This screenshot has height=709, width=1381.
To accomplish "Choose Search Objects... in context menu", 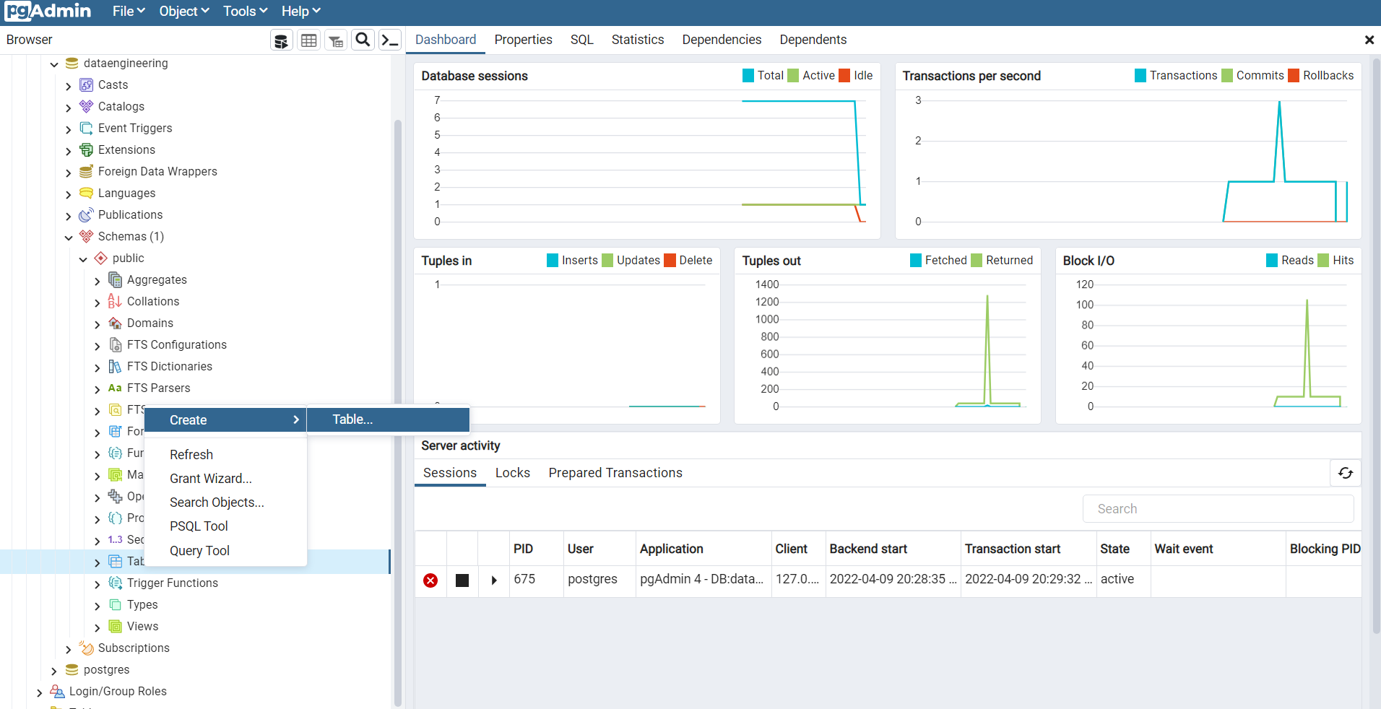I will 225,503.
